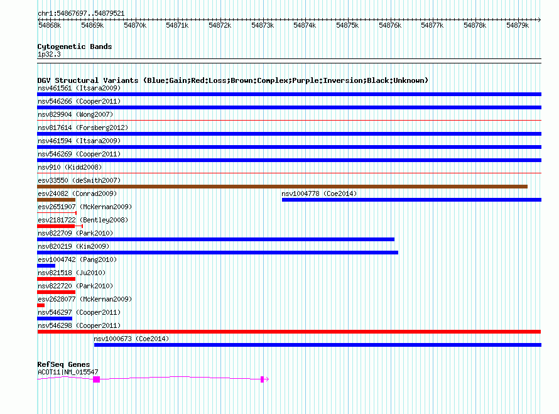Click the right arrow end of the ruler
The width and height of the screenshot is (559, 414).
540,19
